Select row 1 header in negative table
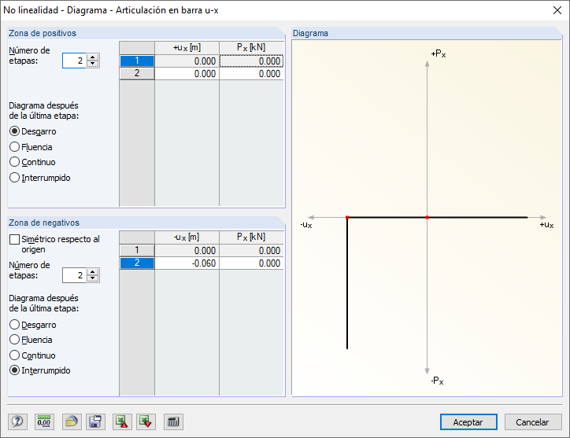The image size is (570, 438). tap(137, 250)
